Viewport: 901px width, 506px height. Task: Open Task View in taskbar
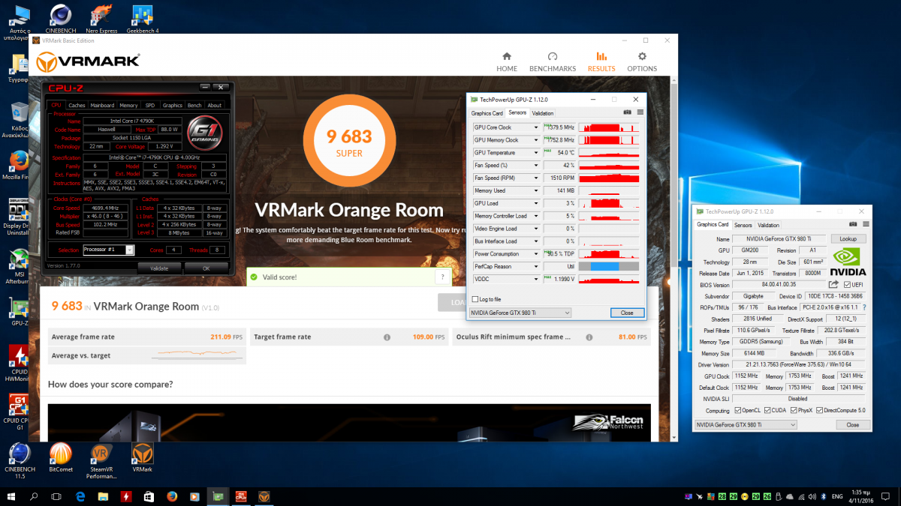56,496
